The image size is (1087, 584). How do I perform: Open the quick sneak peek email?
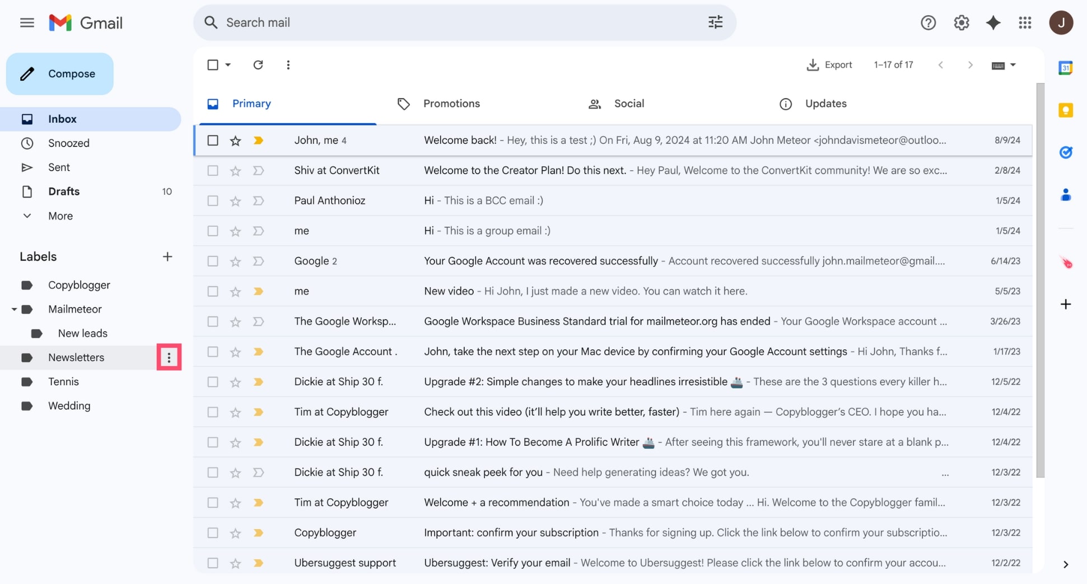click(613, 473)
